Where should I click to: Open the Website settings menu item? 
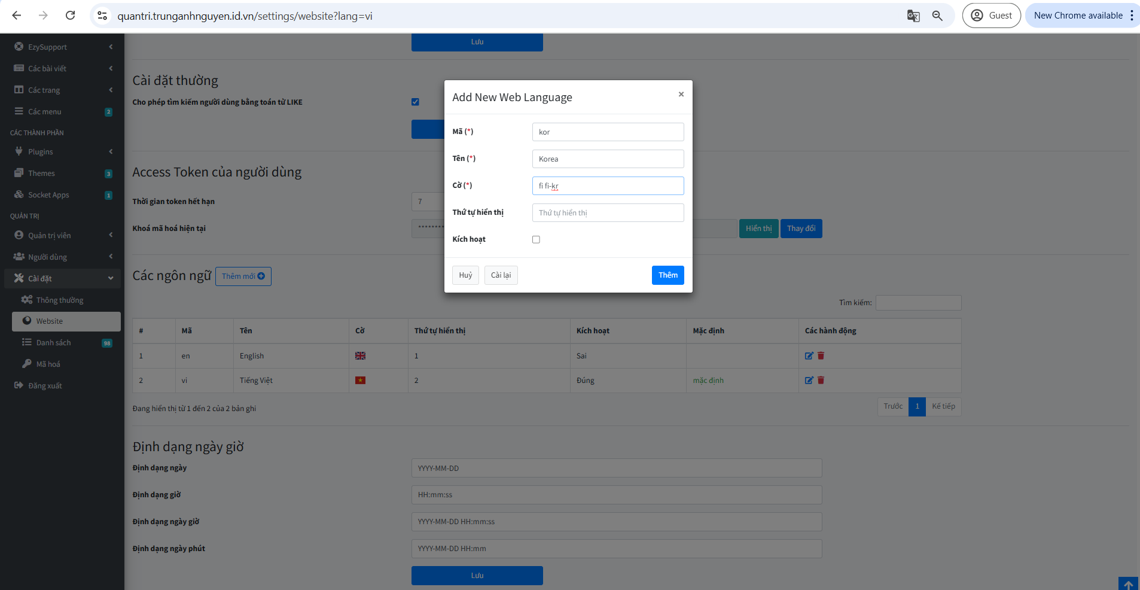[66, 321]
